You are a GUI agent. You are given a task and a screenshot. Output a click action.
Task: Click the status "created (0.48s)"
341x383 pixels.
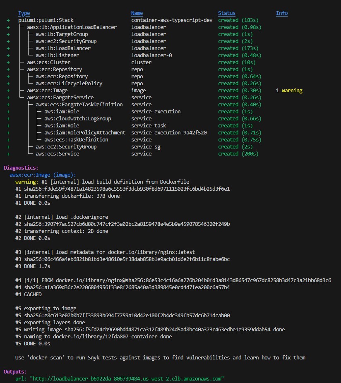pos(240,55)
